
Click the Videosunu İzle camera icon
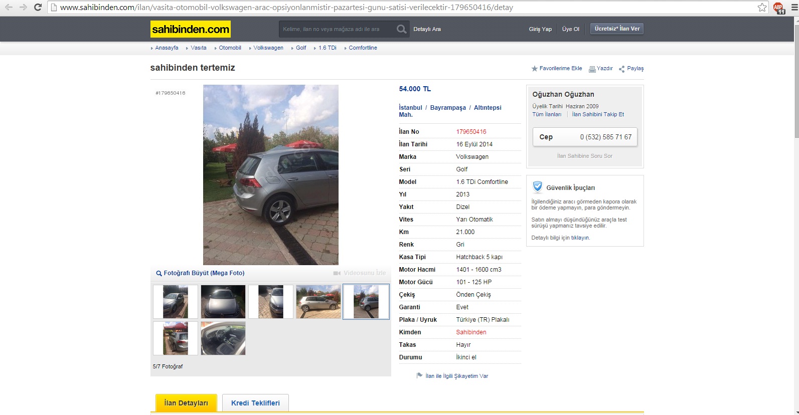point(337,273)
